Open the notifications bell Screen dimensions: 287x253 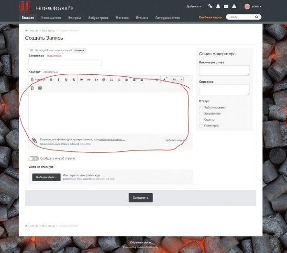click(x=218, y=6)
